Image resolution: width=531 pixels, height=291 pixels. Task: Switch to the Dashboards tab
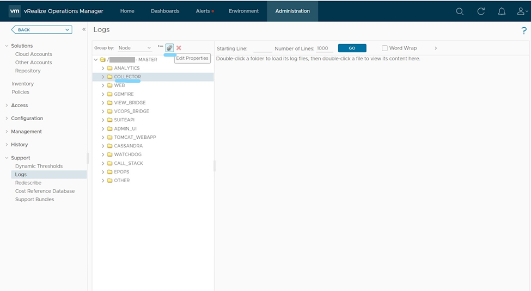(x=165, y=11)
